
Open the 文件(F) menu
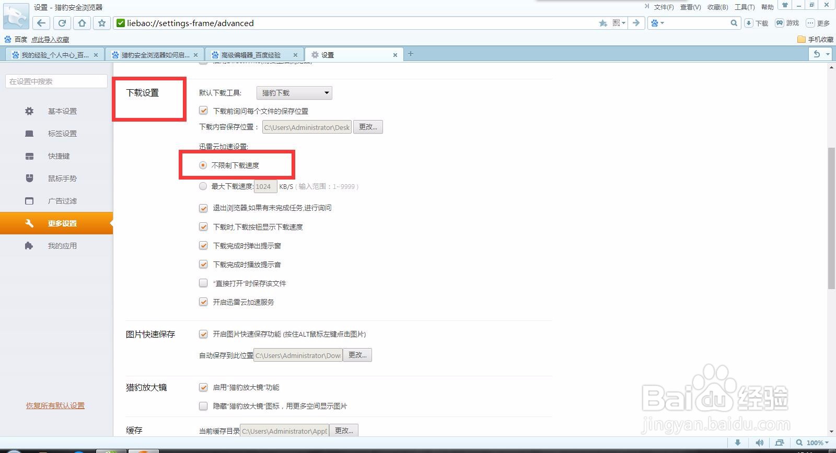coord(664,7)
